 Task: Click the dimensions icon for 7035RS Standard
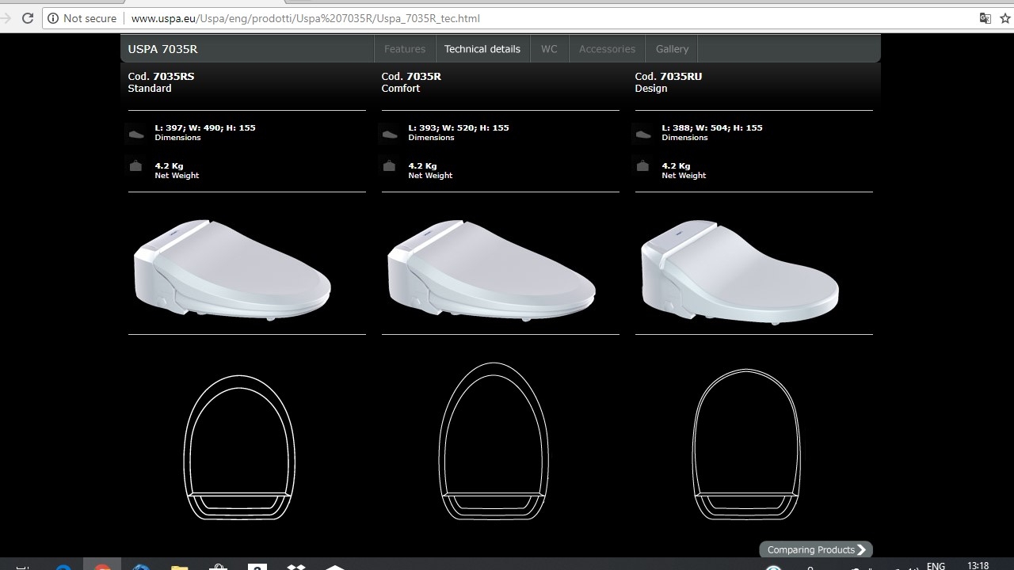[x=136, y=134]
